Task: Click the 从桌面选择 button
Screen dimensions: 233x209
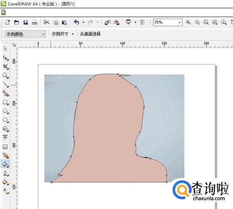Action: pyautogui.click(x=90, y=34)
